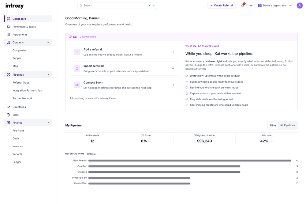The height and width of the screenshot is (204, 306).
Task: Click the arrow on Add a referral card
Action: pos(173,52)
